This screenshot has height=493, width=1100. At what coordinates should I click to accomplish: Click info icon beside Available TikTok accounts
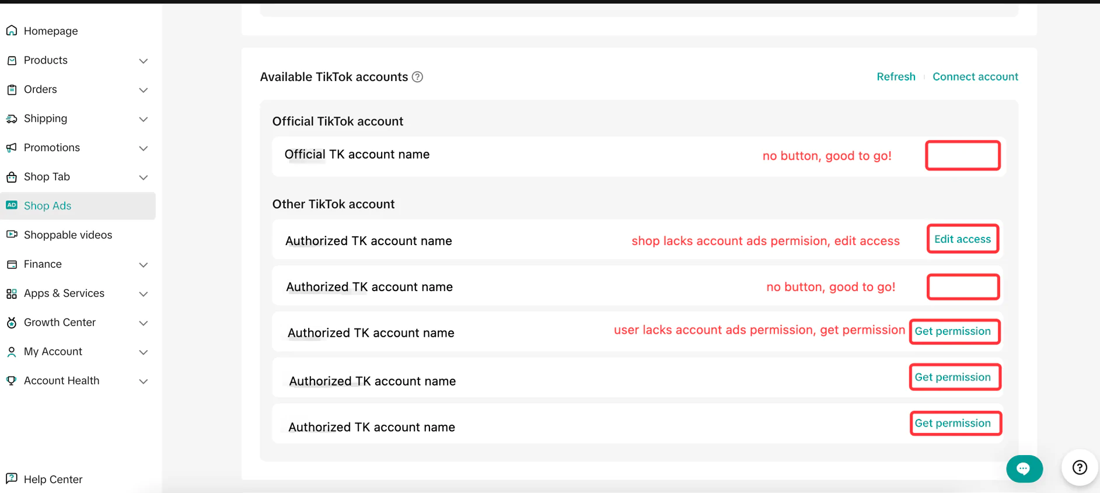[x=417, y=77]
